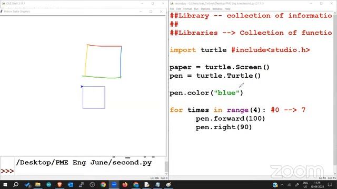Open the Help menu in second.py editor

[227, 9]
